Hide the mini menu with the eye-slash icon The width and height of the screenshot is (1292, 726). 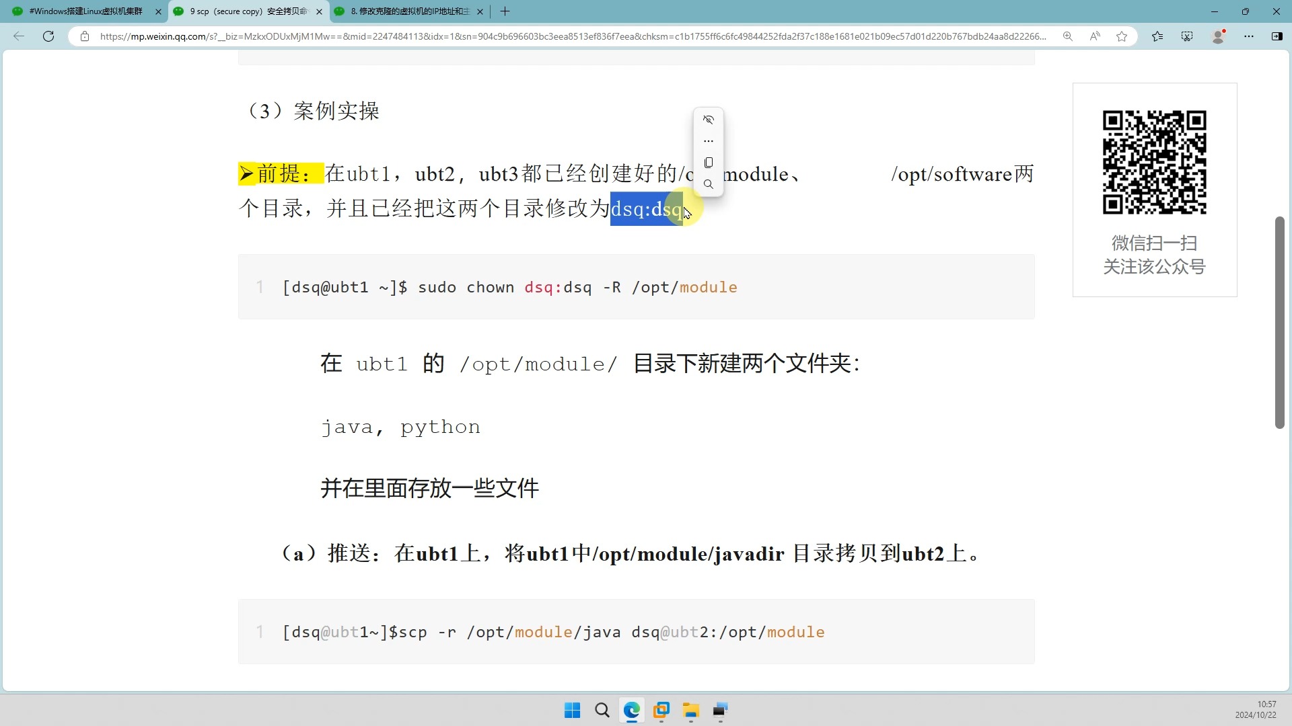(709, 120)
